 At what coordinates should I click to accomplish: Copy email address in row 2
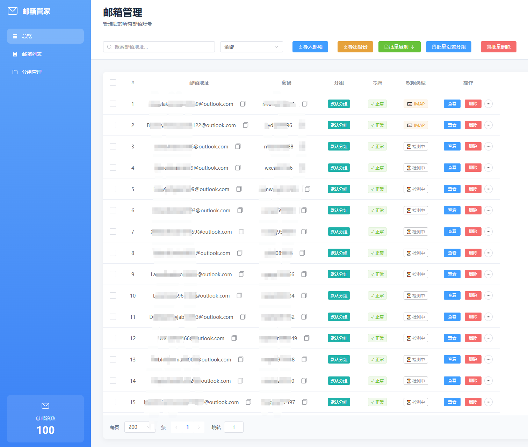click(246, 125)
